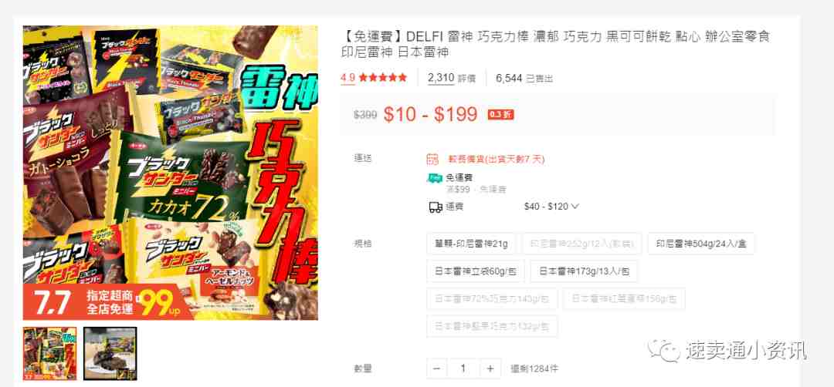Click the red star rating icons

(383, 78)
